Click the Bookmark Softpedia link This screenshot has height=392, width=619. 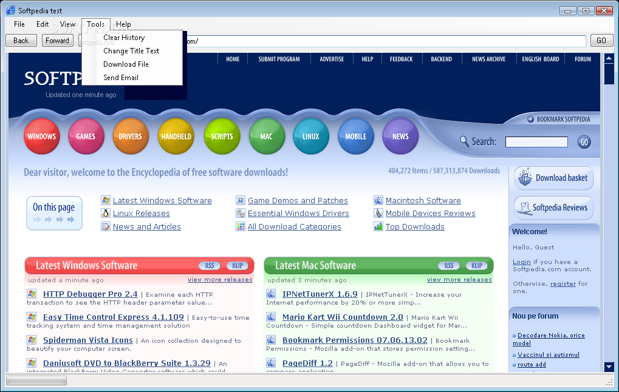(x=563, y=119)
